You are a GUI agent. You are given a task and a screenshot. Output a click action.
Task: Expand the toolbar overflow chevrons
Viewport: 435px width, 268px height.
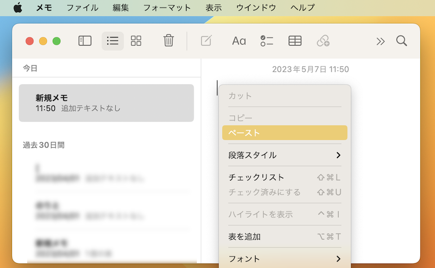click(x=381, y=41)
